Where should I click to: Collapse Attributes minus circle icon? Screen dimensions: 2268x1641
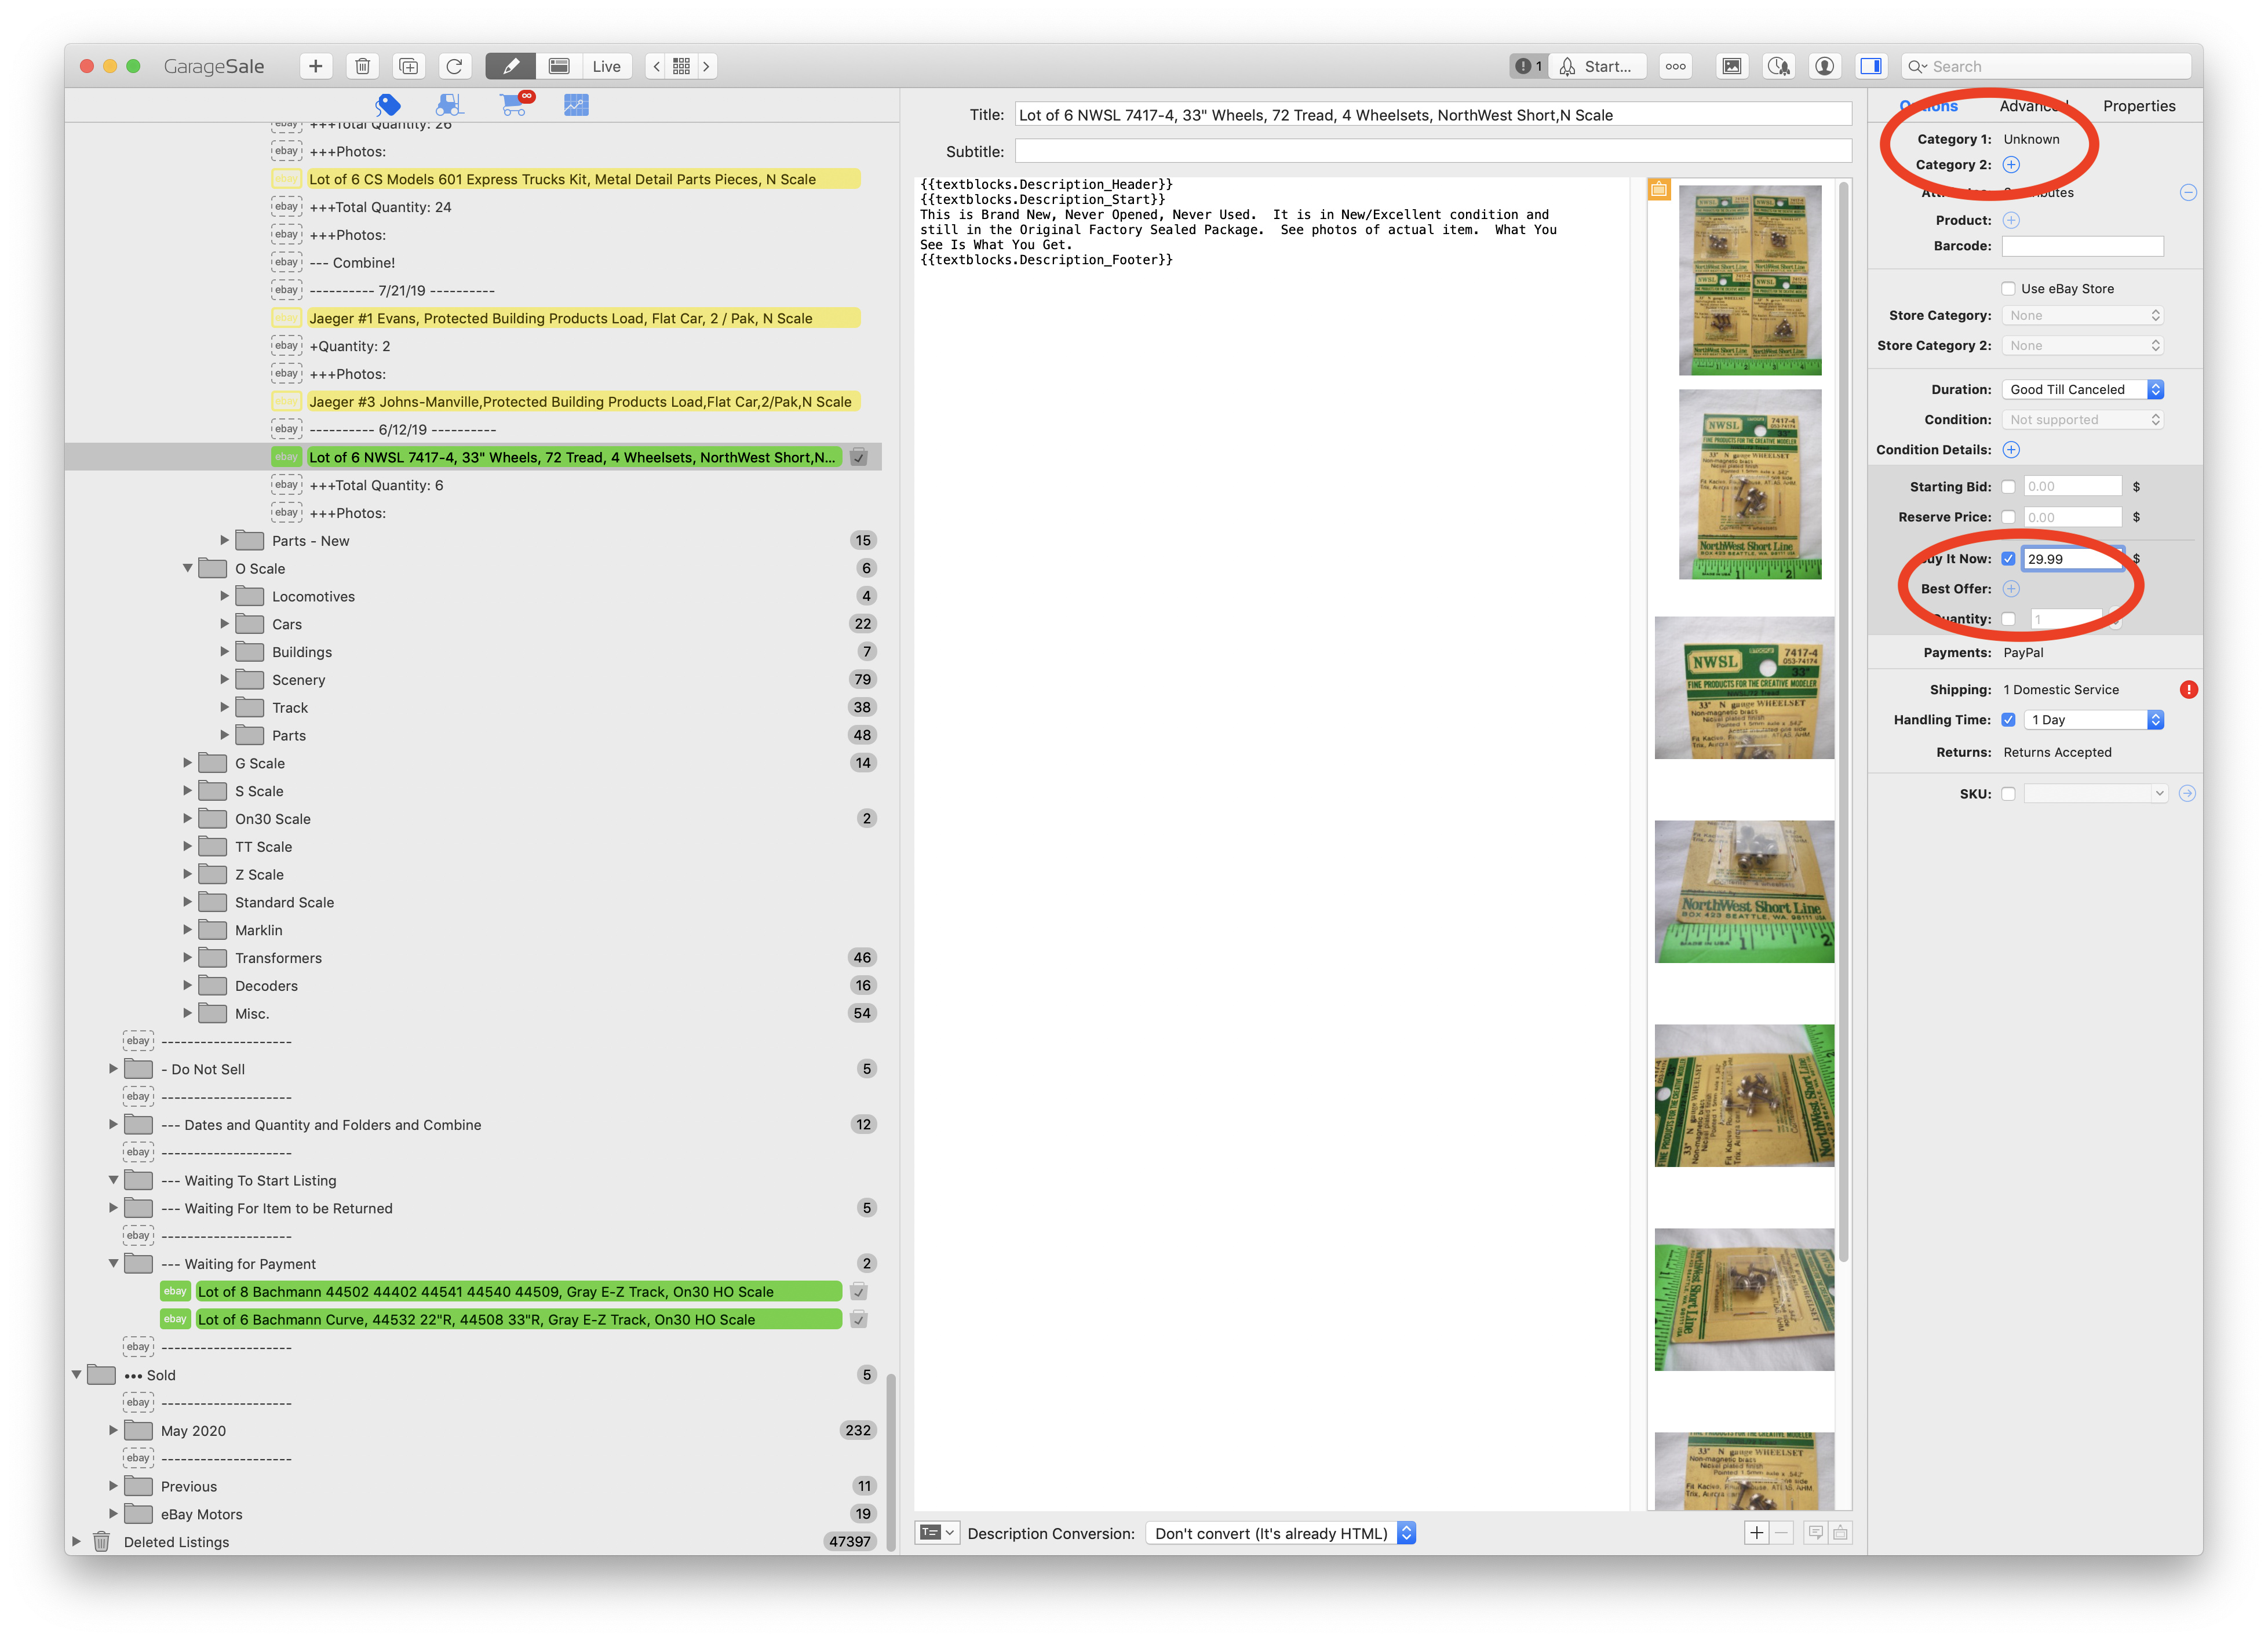[2188, 192]
